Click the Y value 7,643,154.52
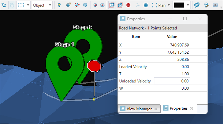The width and height of the screenshot is (223, 124). pyautogui.click(x=178, y=52)
